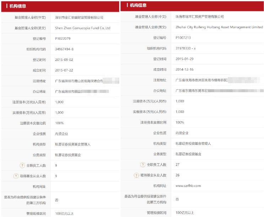Click help icon beside 全职员工人数 in left panel
Viewport: 264px width, 217px height.
point(22,166)
